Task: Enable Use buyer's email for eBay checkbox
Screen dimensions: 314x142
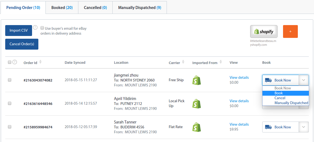Action: click(x=42, y=28)
